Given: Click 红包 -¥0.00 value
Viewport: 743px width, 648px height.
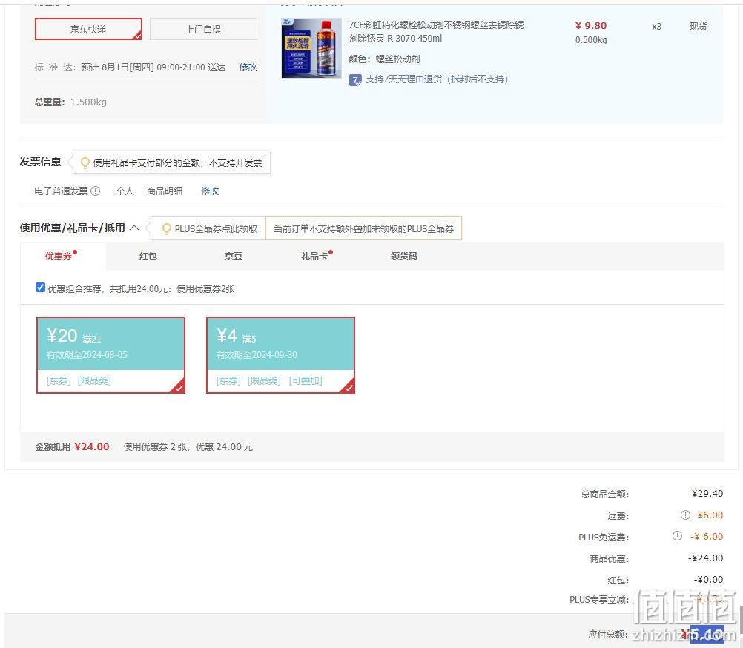Looking at the screenshot, I should coord(708,579).
